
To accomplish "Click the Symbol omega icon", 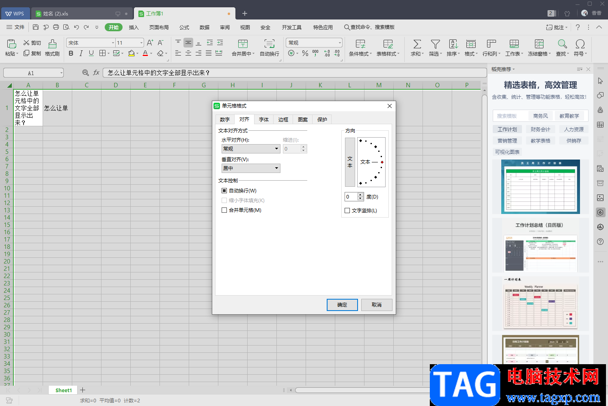I will point(580,43).
